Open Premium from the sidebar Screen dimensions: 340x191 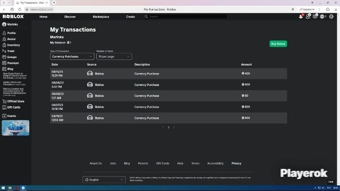(13, 63)
